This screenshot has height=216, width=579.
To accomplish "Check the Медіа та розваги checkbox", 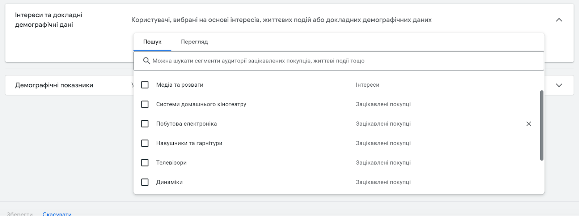I will click(145, 85).
